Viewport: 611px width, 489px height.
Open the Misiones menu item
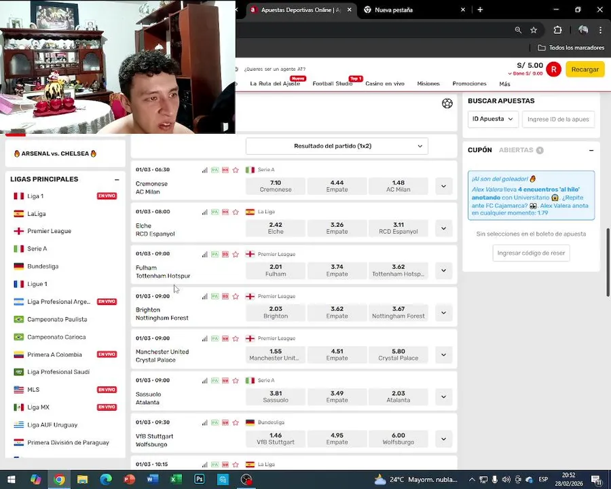click(x=428, y=84)
